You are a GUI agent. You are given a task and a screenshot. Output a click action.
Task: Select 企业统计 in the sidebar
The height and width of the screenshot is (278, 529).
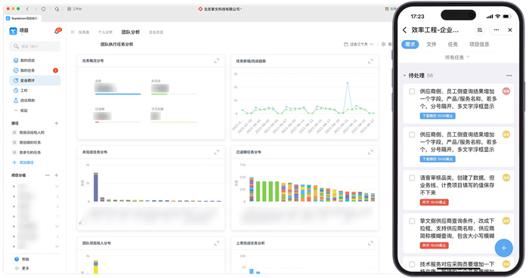coord(35,80)
